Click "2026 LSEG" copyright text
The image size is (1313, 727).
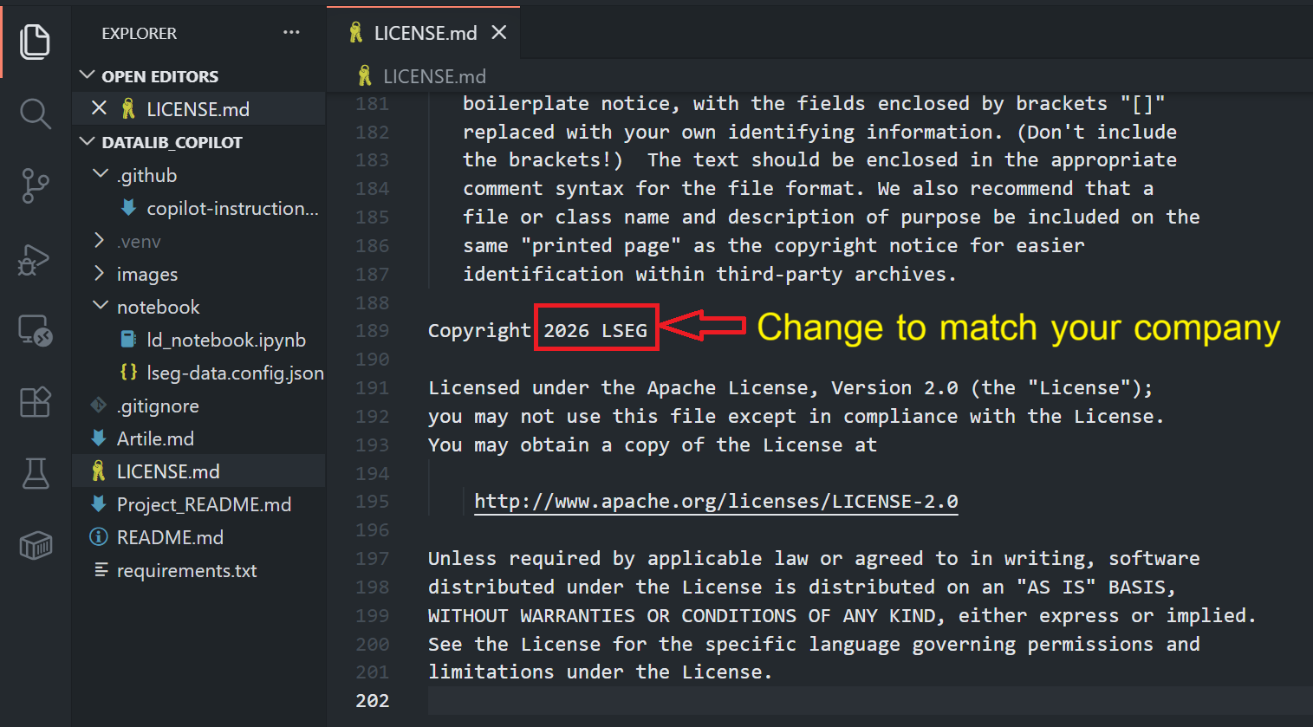(595, 330)
